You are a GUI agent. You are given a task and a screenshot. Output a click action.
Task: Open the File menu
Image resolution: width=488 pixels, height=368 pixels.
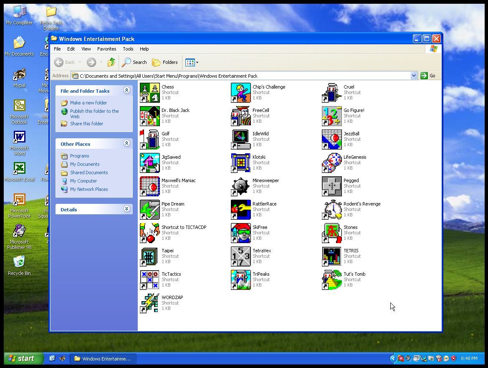point(57,49)
